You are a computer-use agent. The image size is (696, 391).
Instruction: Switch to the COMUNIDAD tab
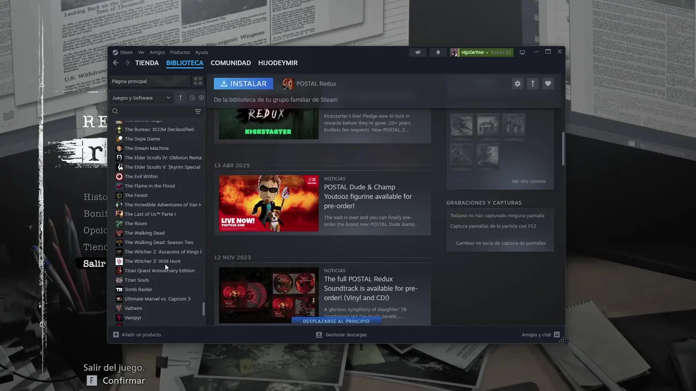(231, 63)
